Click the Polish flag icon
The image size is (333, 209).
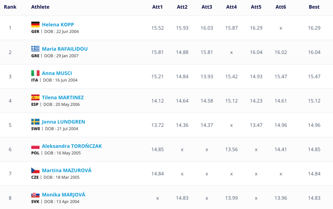pos(35,146)
